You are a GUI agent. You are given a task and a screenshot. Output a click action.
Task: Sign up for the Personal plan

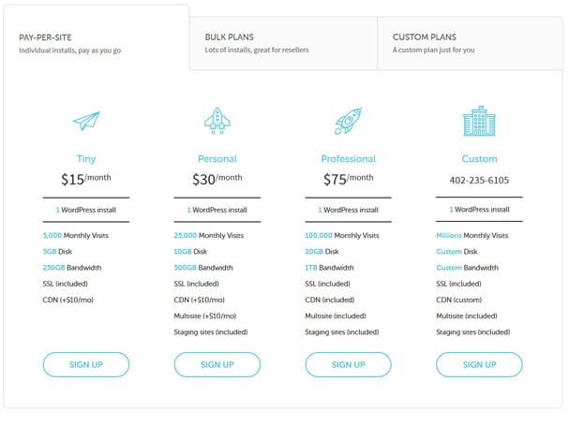[x=217, y=364]
